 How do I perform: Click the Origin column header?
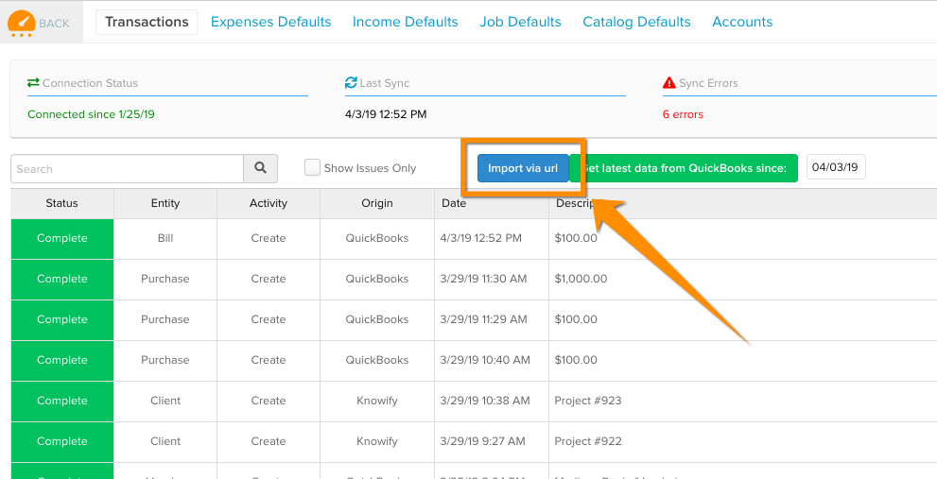(377, 203)
